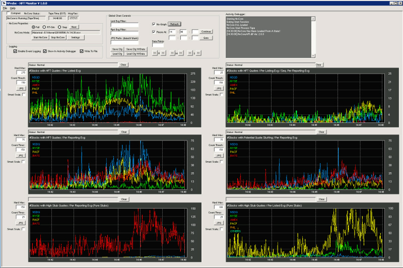The height and width of the screenshot is (268, 403).
Task: Click Clear above the High Stub Quotes Per Reporting Exg chart
Action: point(124,199)
